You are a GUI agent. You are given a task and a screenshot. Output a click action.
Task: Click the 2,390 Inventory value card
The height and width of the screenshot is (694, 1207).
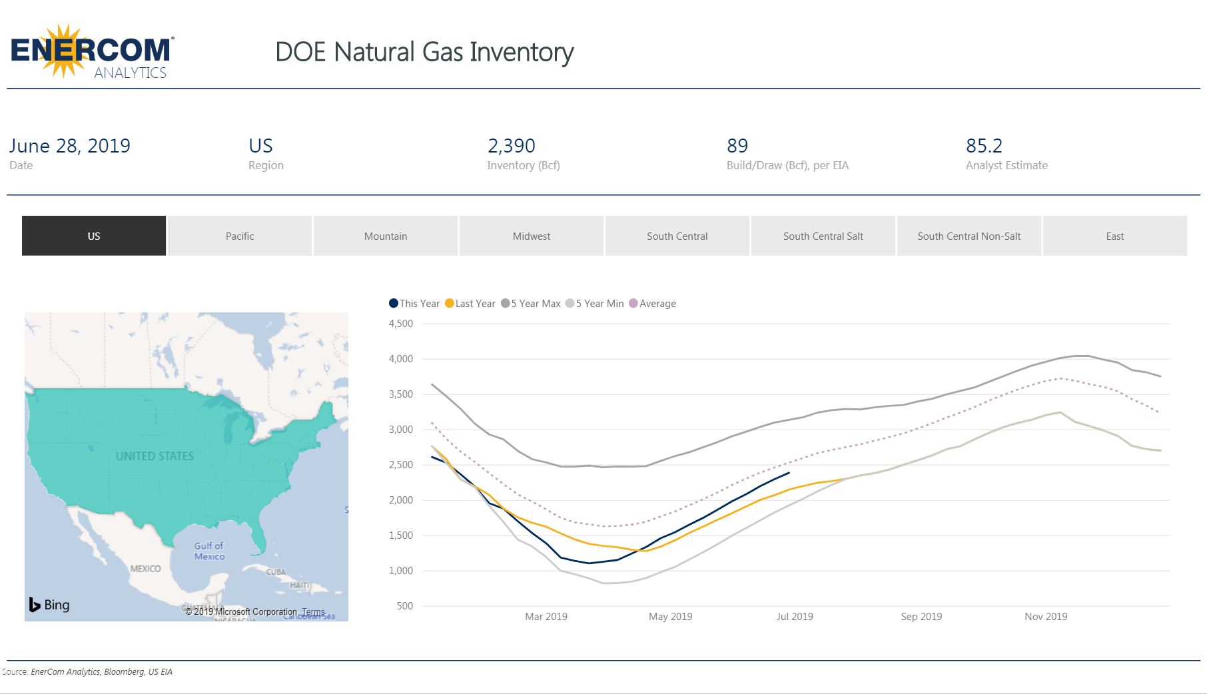tap(512, 147)
